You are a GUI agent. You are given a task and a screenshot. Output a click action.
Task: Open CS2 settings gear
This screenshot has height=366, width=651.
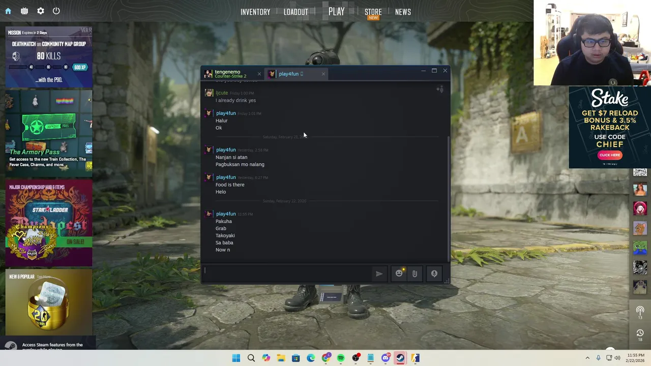pos(40,11)
